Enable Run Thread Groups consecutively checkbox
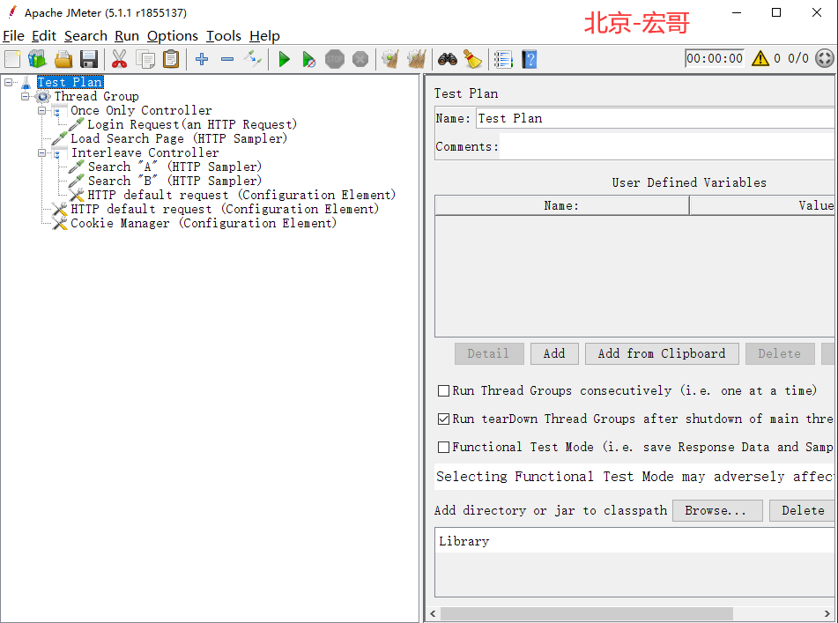The height and width of the screenshot is (623, 838). [443, 391]
